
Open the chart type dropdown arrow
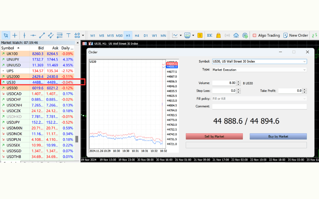point(181,35)
